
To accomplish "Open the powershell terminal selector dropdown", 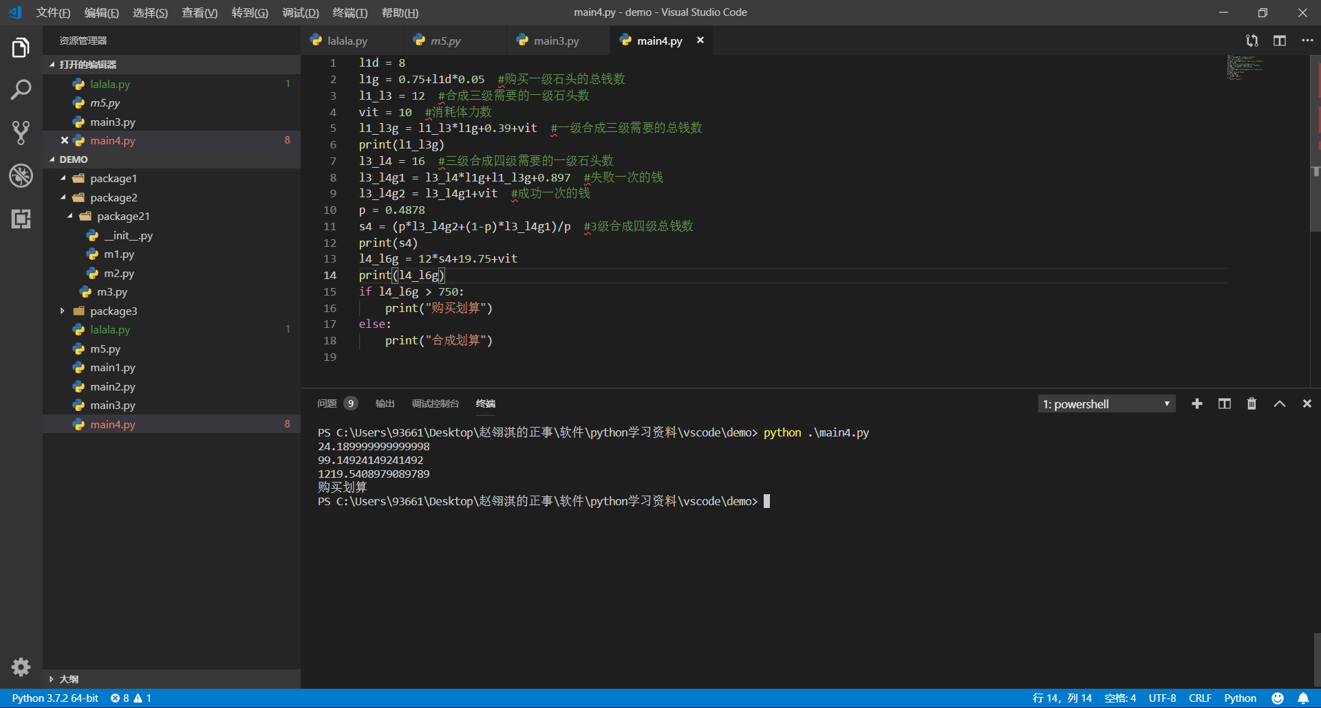I will pyautogui.click(x=1106, y=403).
